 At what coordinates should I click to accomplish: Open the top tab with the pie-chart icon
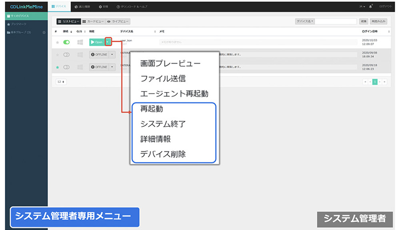pos(82,7)
